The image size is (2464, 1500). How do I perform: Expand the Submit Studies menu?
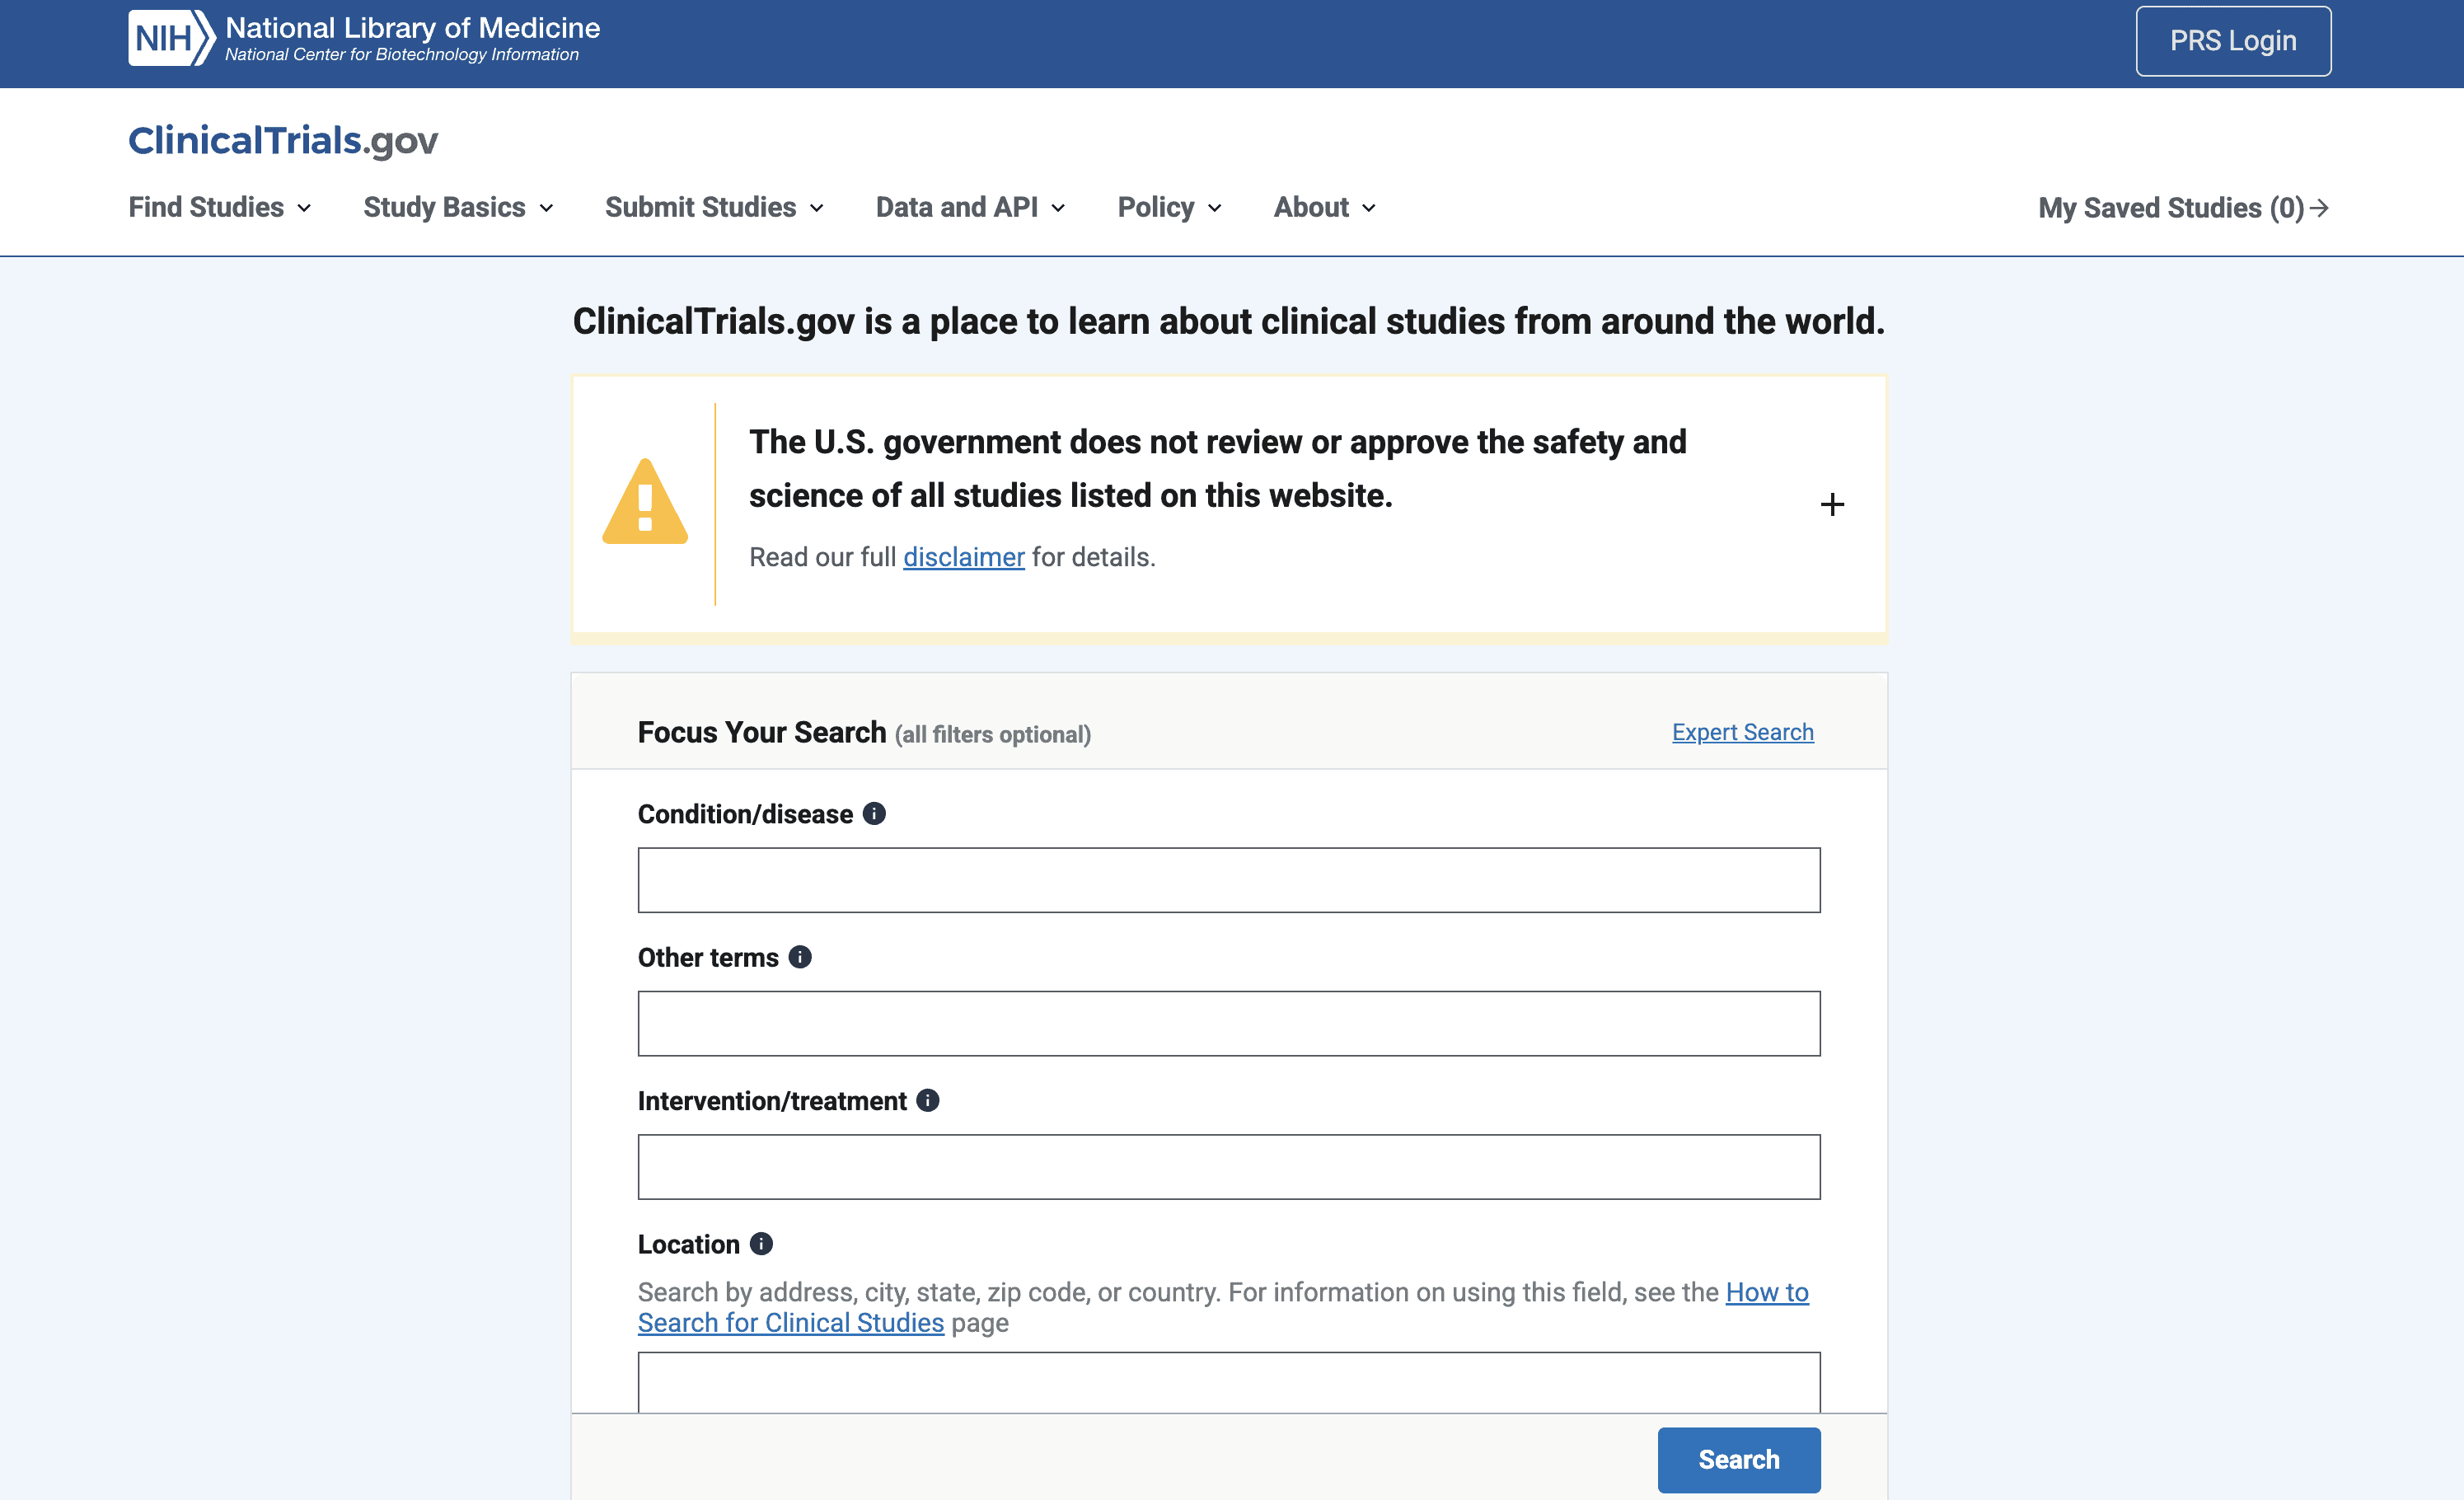(714, 208)
